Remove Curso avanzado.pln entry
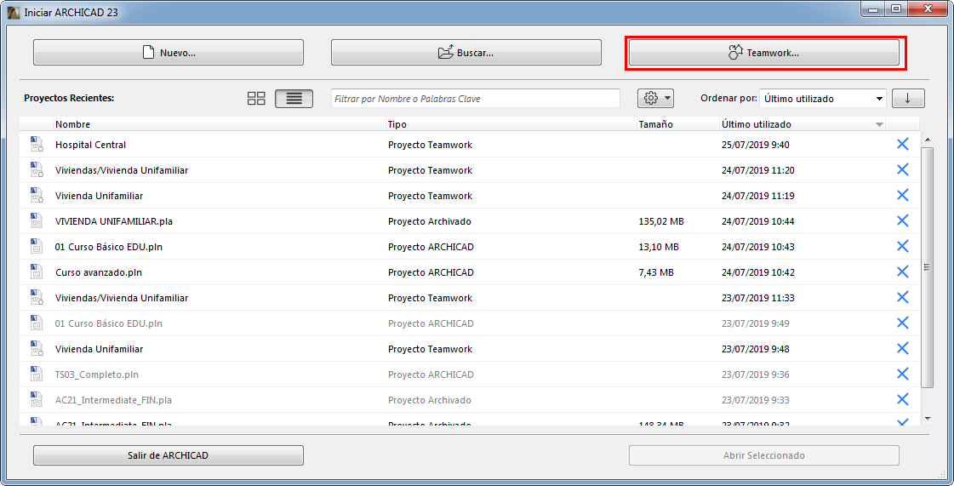954x486 pixels. 903,272
